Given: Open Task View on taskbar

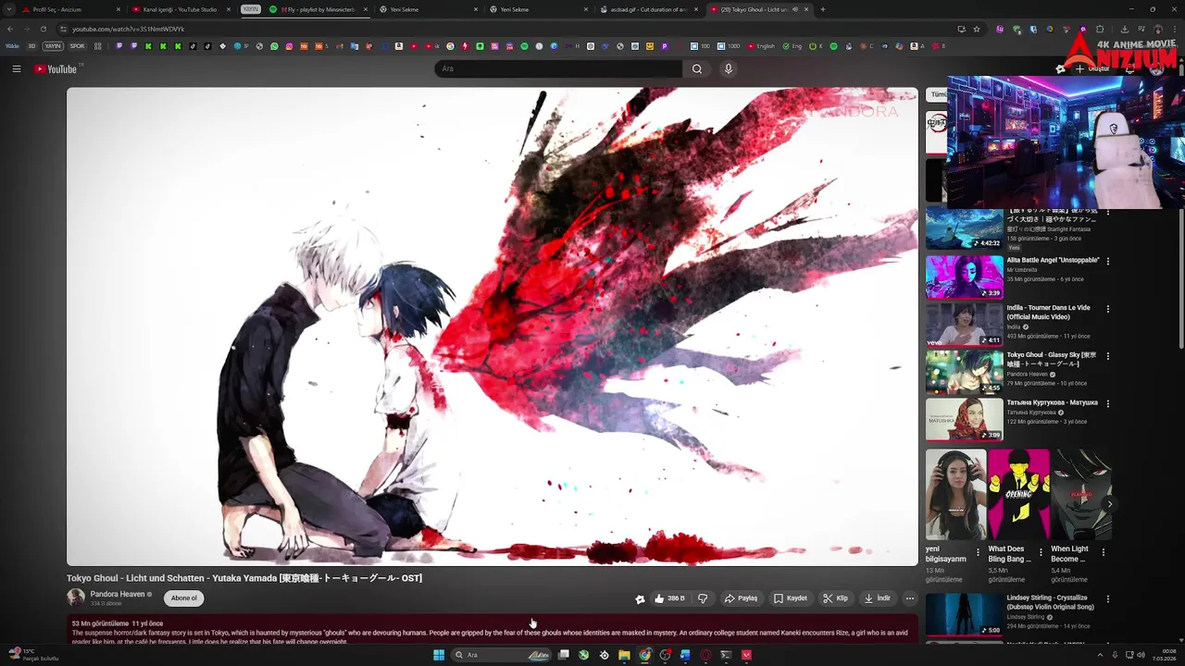Looking at the screenshot, I should tap(563, 655).
